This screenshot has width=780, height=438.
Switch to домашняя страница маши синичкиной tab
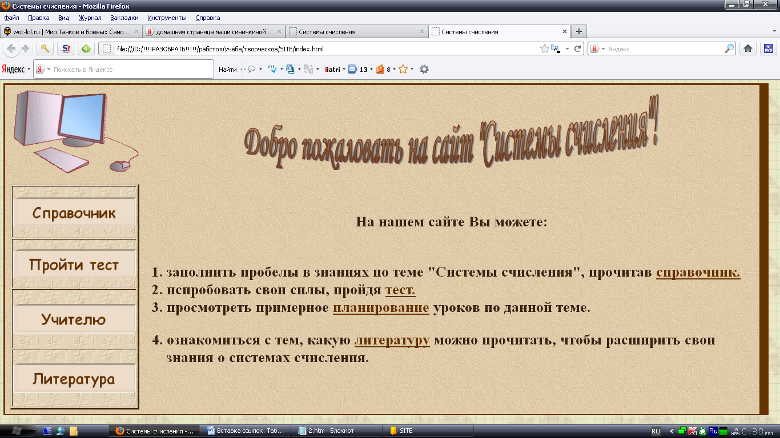pyautogui.click(x=214, y=32)
